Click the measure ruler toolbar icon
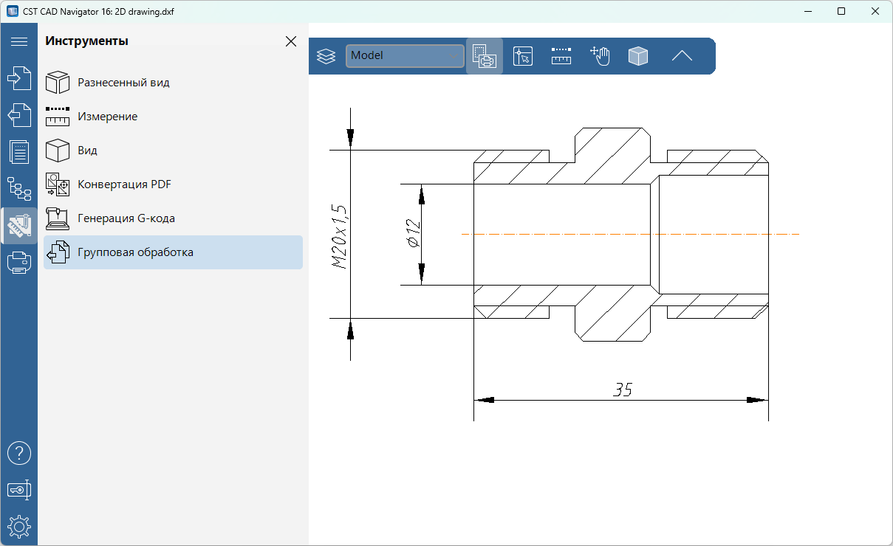The width and height of the screenshot is (893, 546). (x=562, y=56)
